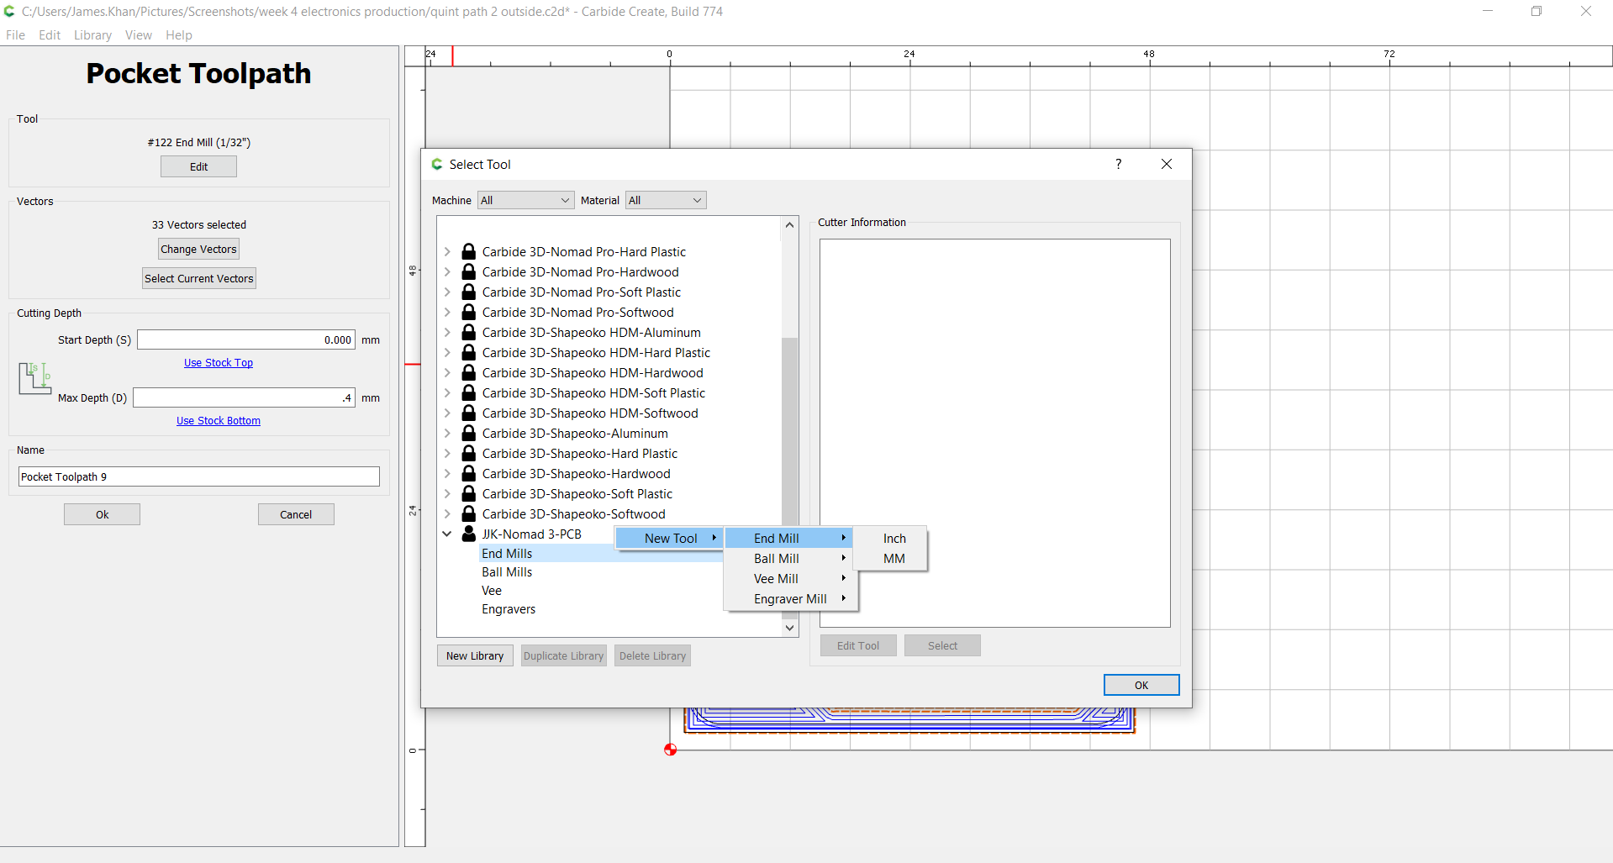Expand Carbide 3D-Shapeoko-Softwood library

[447, 513]
